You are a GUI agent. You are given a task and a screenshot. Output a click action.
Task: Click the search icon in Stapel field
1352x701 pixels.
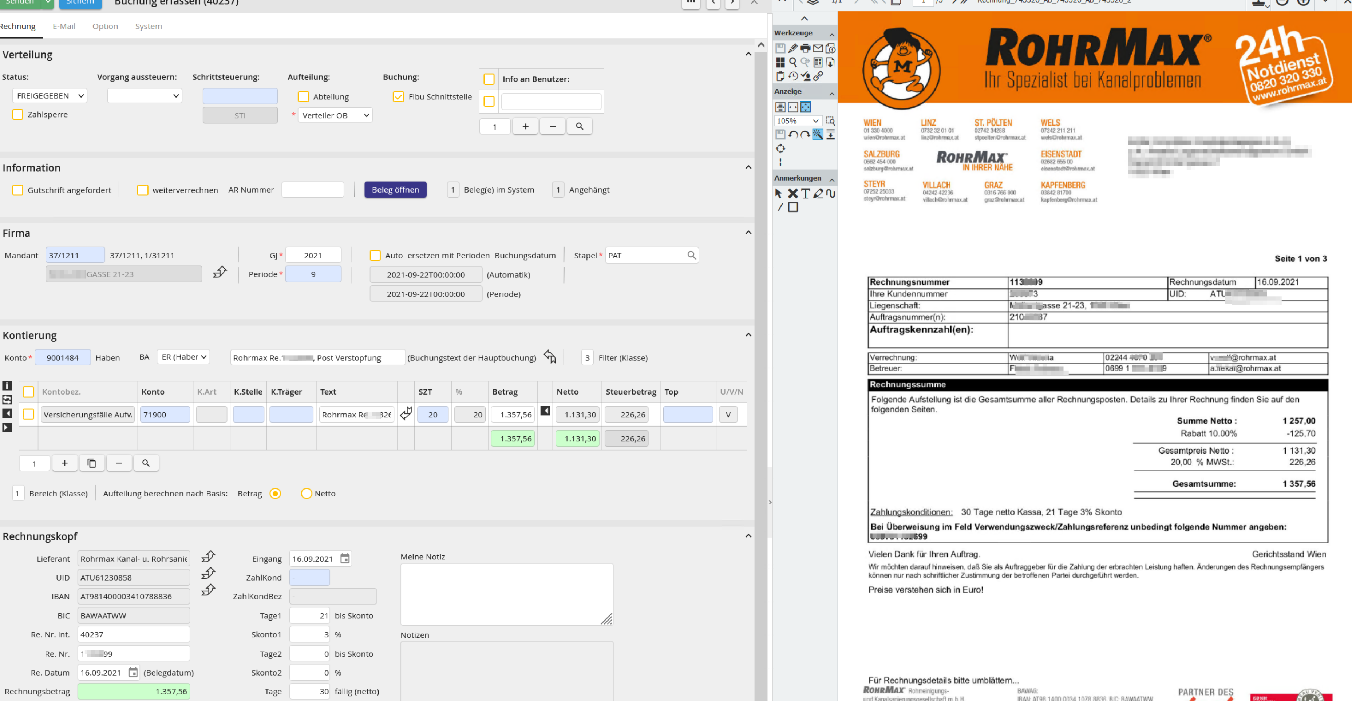pyautogui.click(x=691, y=255)
